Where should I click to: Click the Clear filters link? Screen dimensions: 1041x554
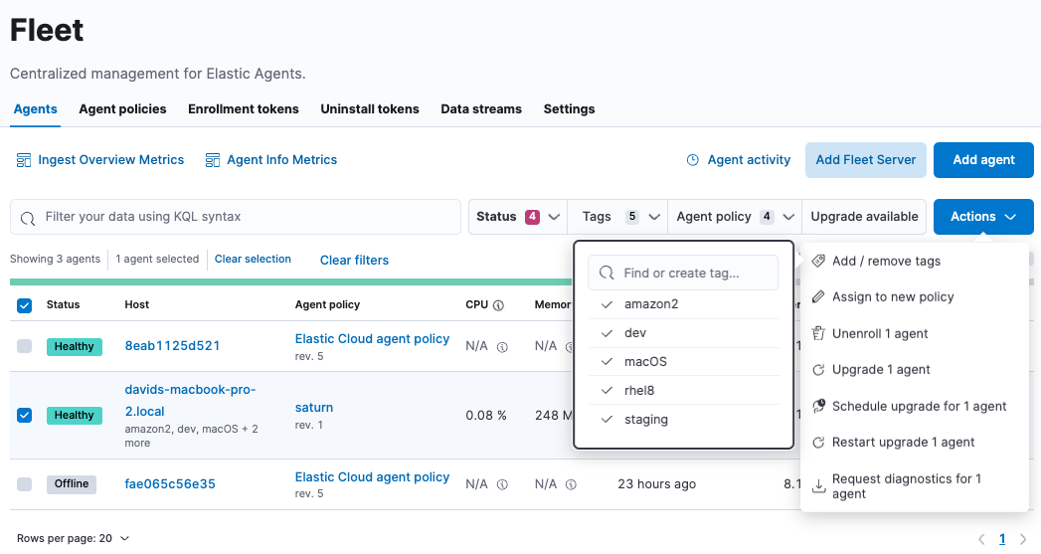(354, 261)
